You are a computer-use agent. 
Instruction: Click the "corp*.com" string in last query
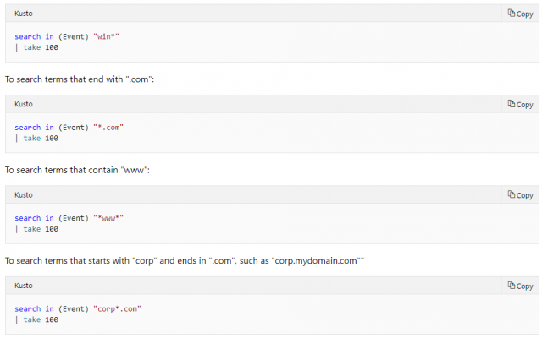coord(117,308)
